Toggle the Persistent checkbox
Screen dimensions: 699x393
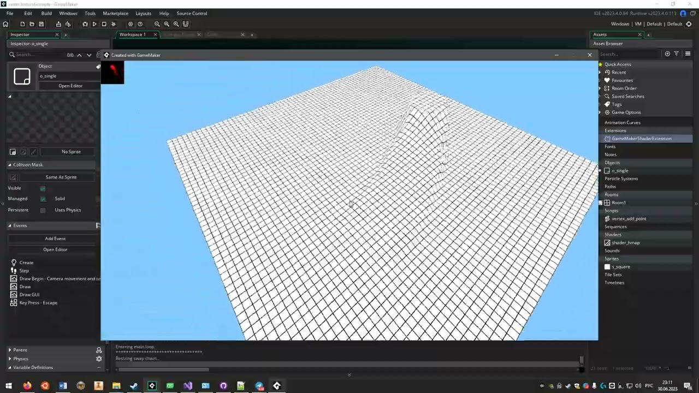pyautogui.click(x=43, y=210)
